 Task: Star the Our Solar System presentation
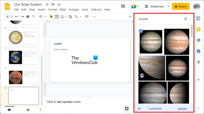point(47,4)
